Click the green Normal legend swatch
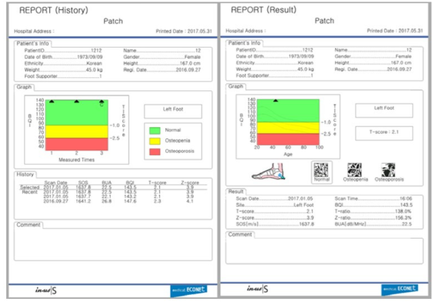The height and width of the screenshot is (303, 437). pyautogui.click(x=155, y=130)
